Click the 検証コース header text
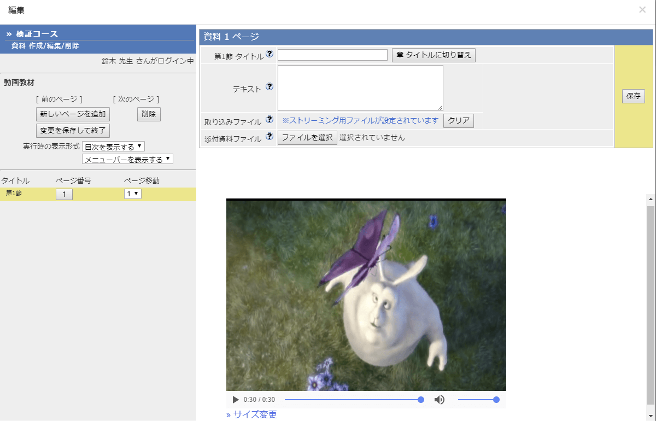The image size is (656, 421). click(x=37, y=34)
